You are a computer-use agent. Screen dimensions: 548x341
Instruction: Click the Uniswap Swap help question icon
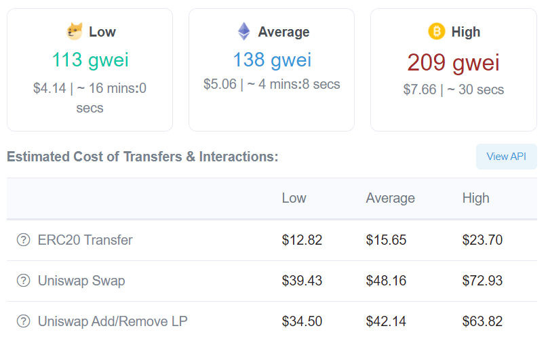click(x=24, y=281)
